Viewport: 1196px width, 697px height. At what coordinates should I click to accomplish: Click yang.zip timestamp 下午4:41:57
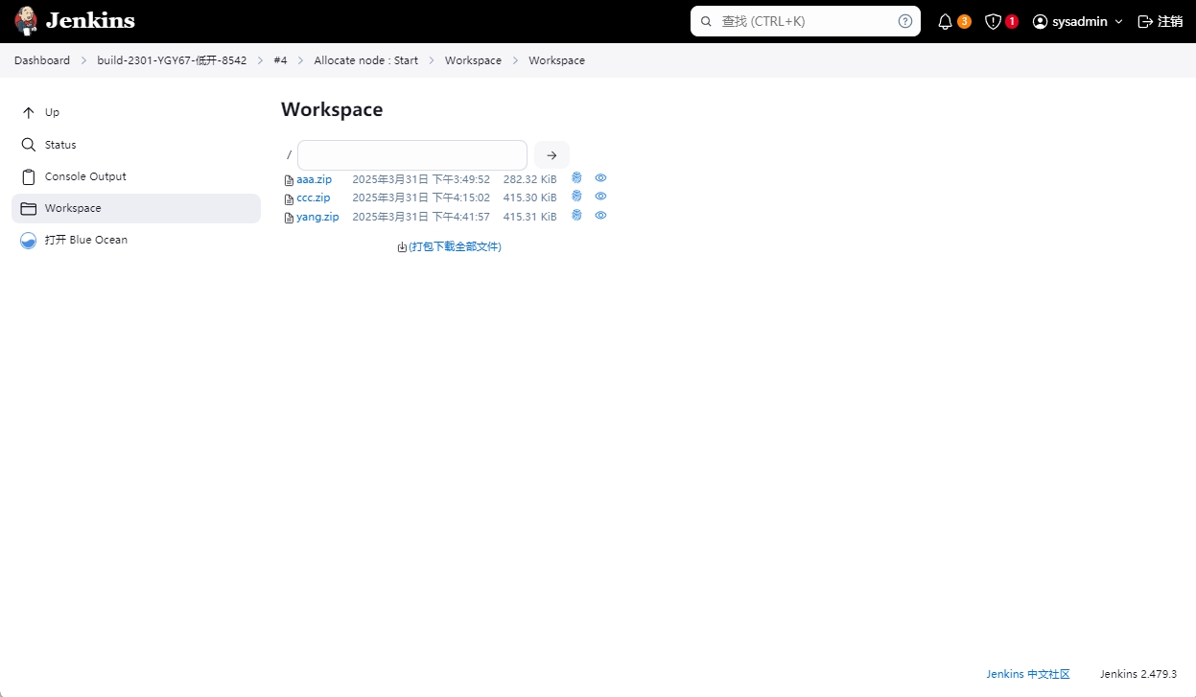click(x=460, y=217)
